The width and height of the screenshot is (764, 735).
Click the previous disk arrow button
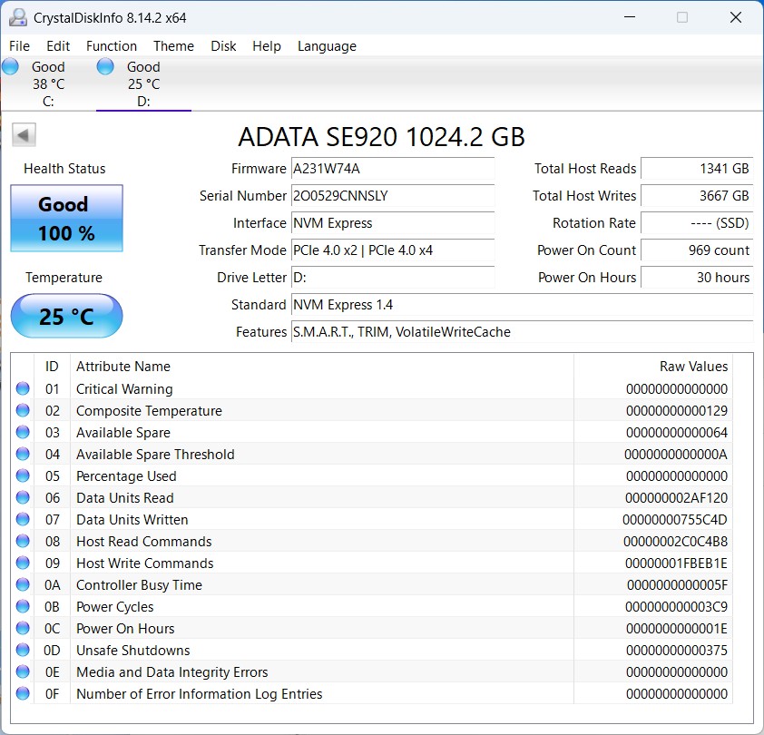[x=24, y=135]
